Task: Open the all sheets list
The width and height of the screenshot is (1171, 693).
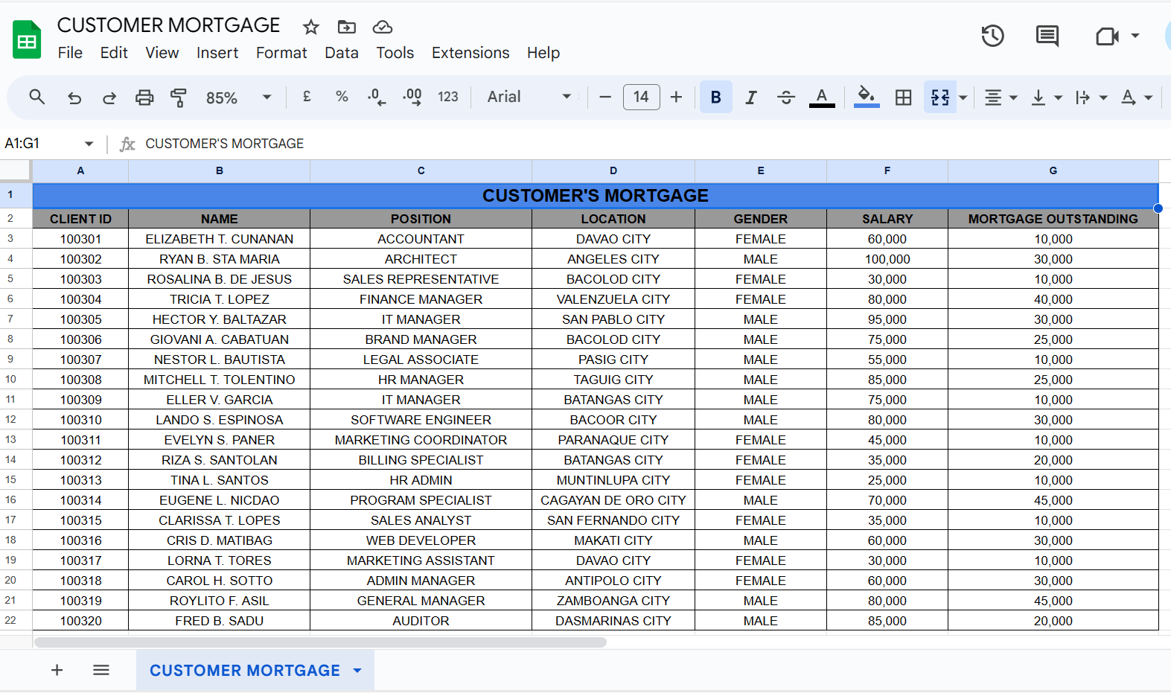Action: coord(101,670)
